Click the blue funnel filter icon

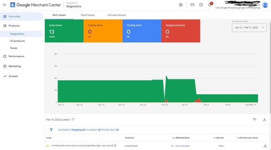tap(51, 130)
